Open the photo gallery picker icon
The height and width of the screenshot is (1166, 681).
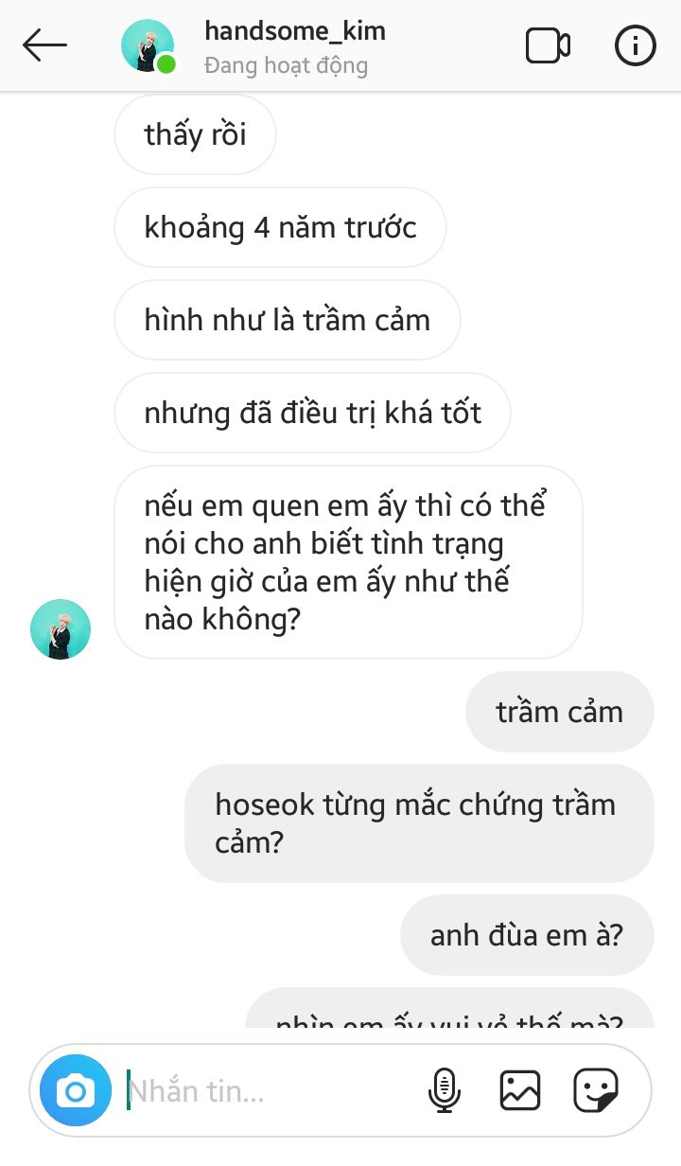click(x=519, y=1090)
